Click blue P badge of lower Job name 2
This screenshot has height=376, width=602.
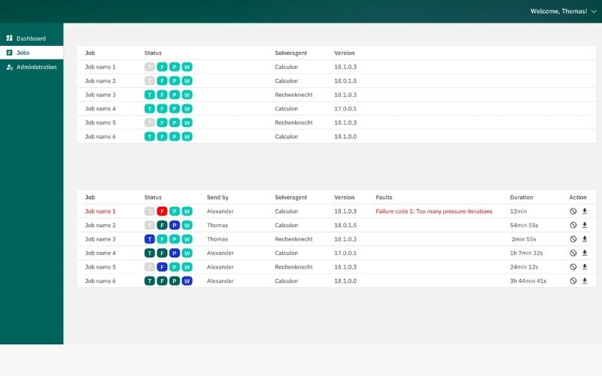point(175,225)
